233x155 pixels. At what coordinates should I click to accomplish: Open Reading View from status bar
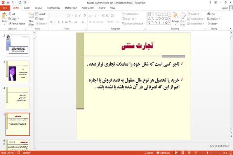(x=189, y=153)
